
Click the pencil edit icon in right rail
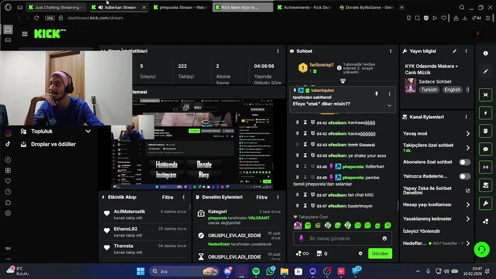(486, 71)
